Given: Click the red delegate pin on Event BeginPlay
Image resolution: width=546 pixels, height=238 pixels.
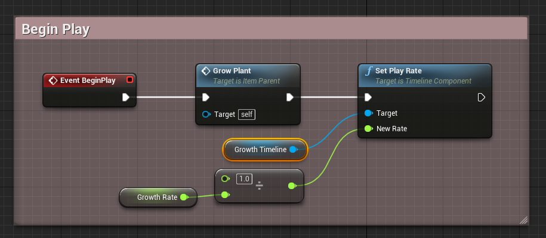Looking at the screenshot, I should click(130, 80).
